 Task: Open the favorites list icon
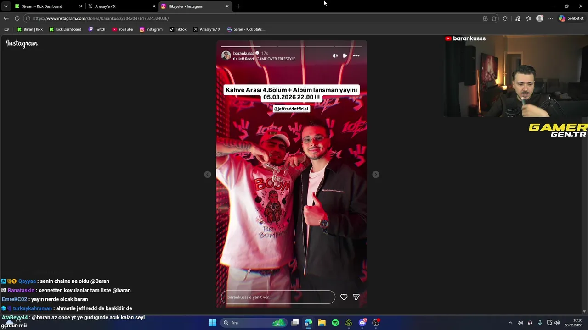coord(529,18)
